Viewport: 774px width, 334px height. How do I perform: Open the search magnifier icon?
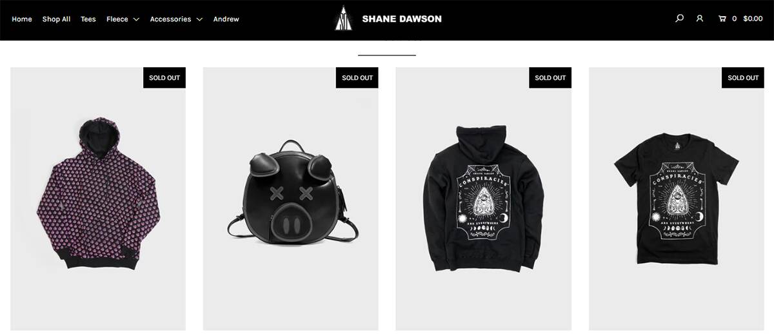679,19
